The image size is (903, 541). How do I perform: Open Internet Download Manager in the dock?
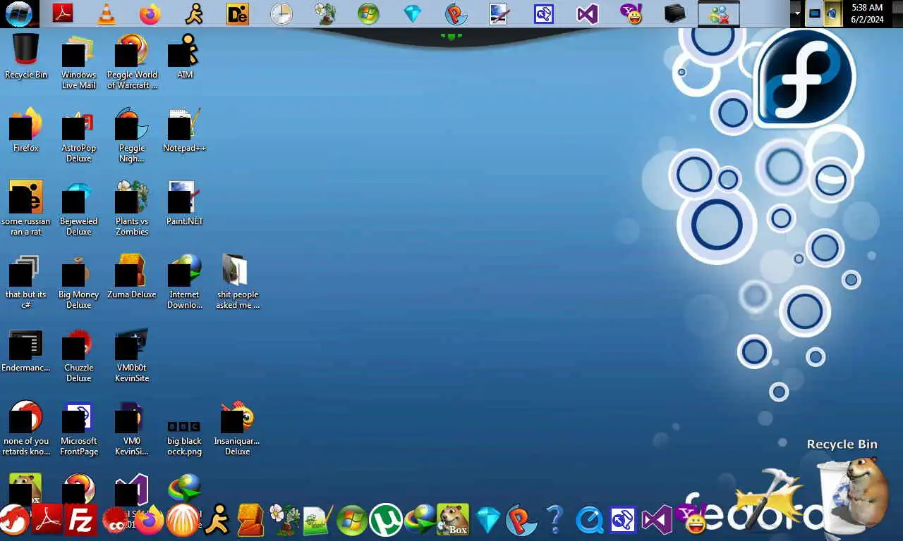[x=419, y=521]
